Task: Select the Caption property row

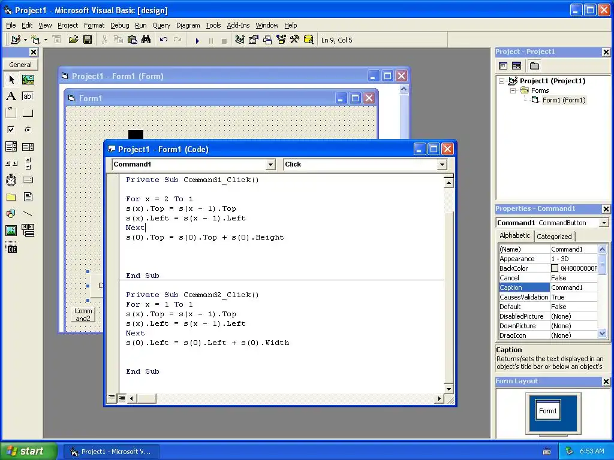Action: click(x=548, y=287)
